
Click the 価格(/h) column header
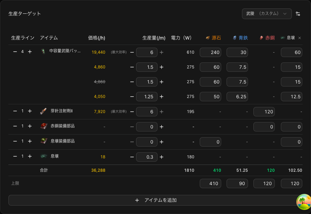pyautogui.click(x=97, y=38)
